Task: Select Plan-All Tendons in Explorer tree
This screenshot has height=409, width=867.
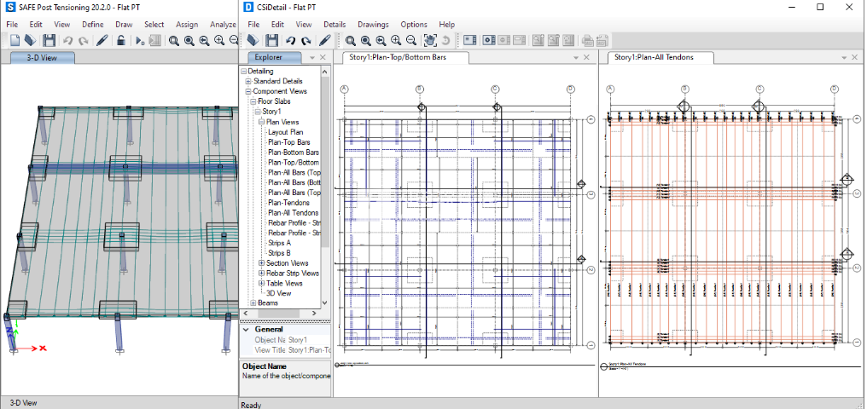Action: point(293,212)
